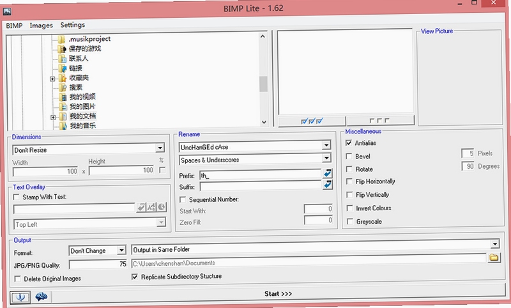Viewport: 511px width, 308px height.
Task: Click the browse output folder icon
Action: pyautogui.click(x=494, y=258)
